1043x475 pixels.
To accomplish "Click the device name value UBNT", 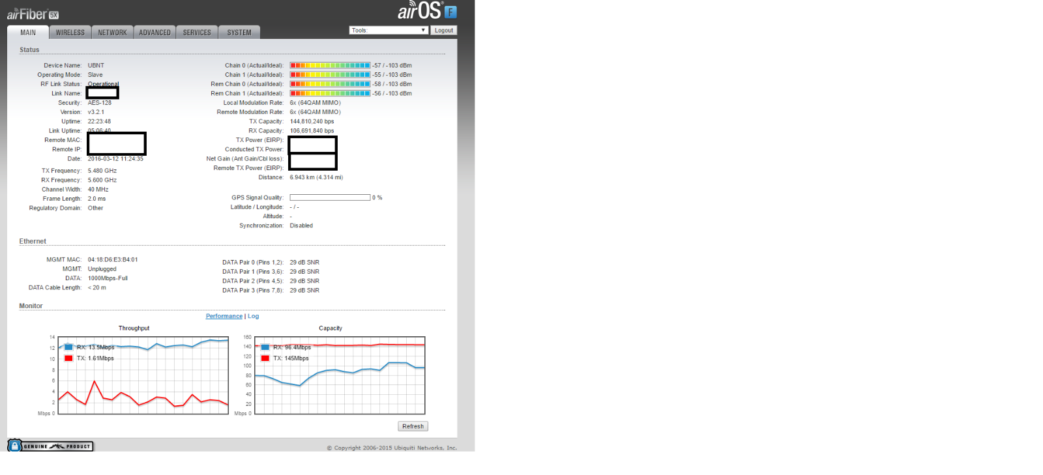I will click(x=96, y=65).
